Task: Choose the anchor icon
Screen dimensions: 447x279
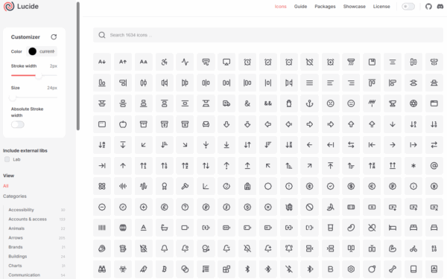Action: [x=310, y=103]
